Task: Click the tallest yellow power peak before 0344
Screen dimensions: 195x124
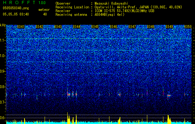Action: 67,118
